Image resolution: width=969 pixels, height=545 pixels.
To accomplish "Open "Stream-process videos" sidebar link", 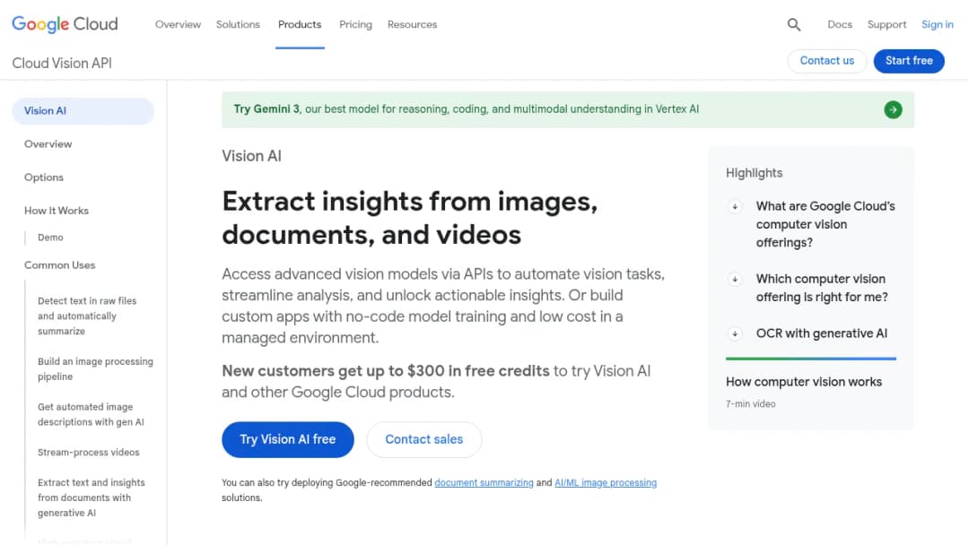I will [x=88, y=453].
